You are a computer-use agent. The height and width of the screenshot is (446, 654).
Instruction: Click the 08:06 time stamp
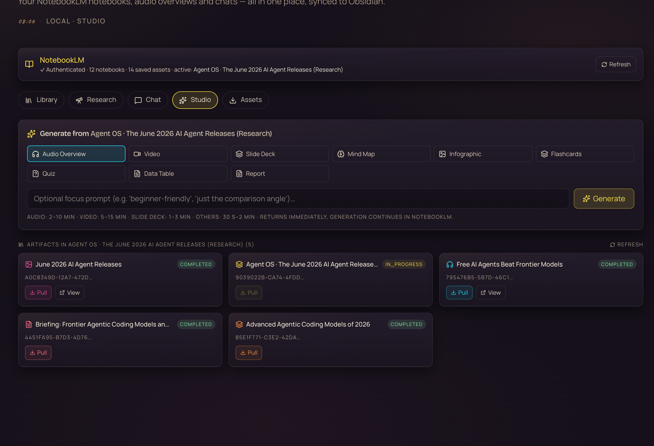(27, 22)
